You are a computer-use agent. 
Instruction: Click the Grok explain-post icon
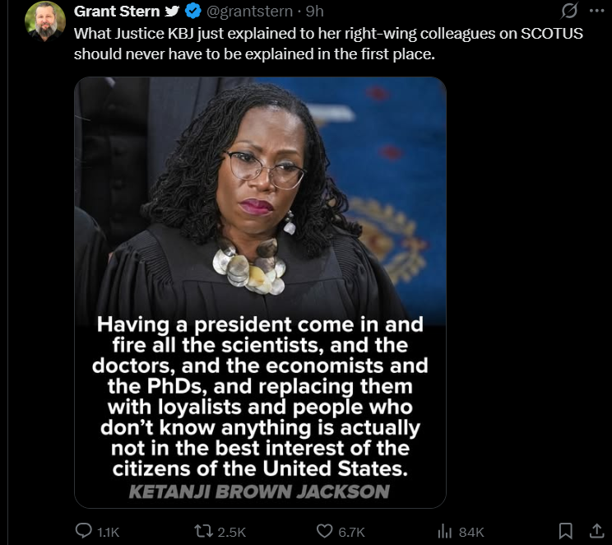(569, 11)
